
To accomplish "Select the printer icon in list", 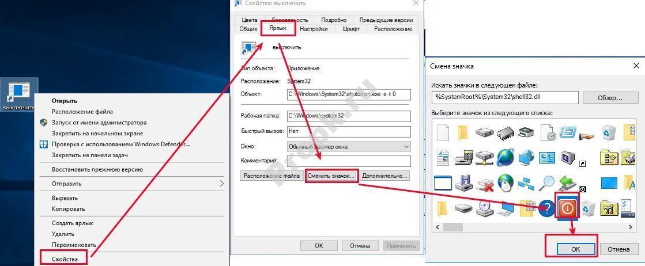I will 526,133.
